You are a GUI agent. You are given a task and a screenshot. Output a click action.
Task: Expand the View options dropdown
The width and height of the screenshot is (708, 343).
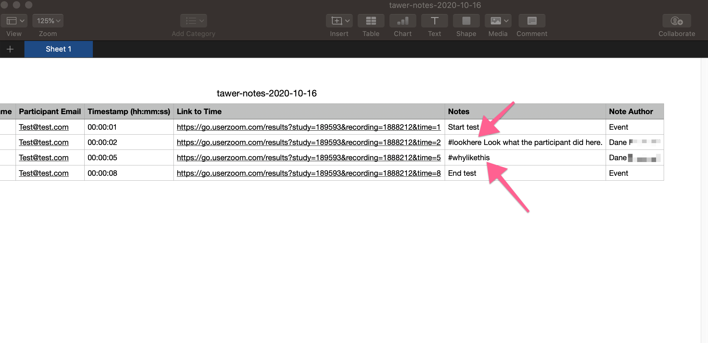coord(14,21)
